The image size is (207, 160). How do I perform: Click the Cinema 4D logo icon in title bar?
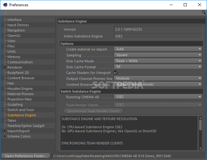pos(5,5)
